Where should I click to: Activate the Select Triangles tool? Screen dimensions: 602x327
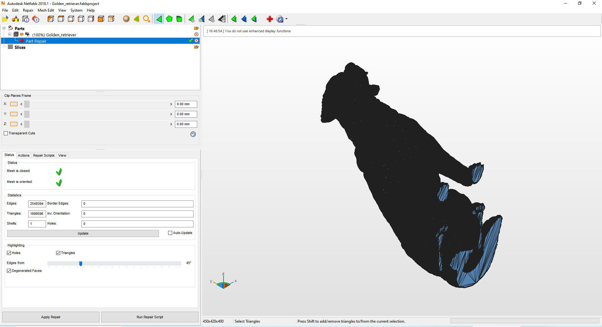[159, 19]
